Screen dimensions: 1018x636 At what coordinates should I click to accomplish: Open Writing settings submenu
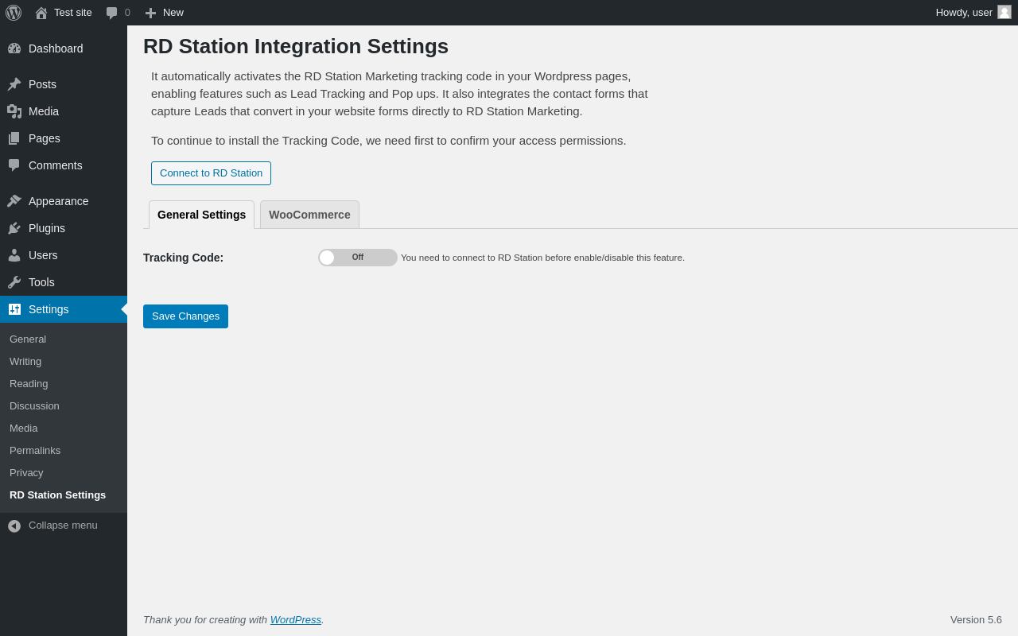click(64, 362)
